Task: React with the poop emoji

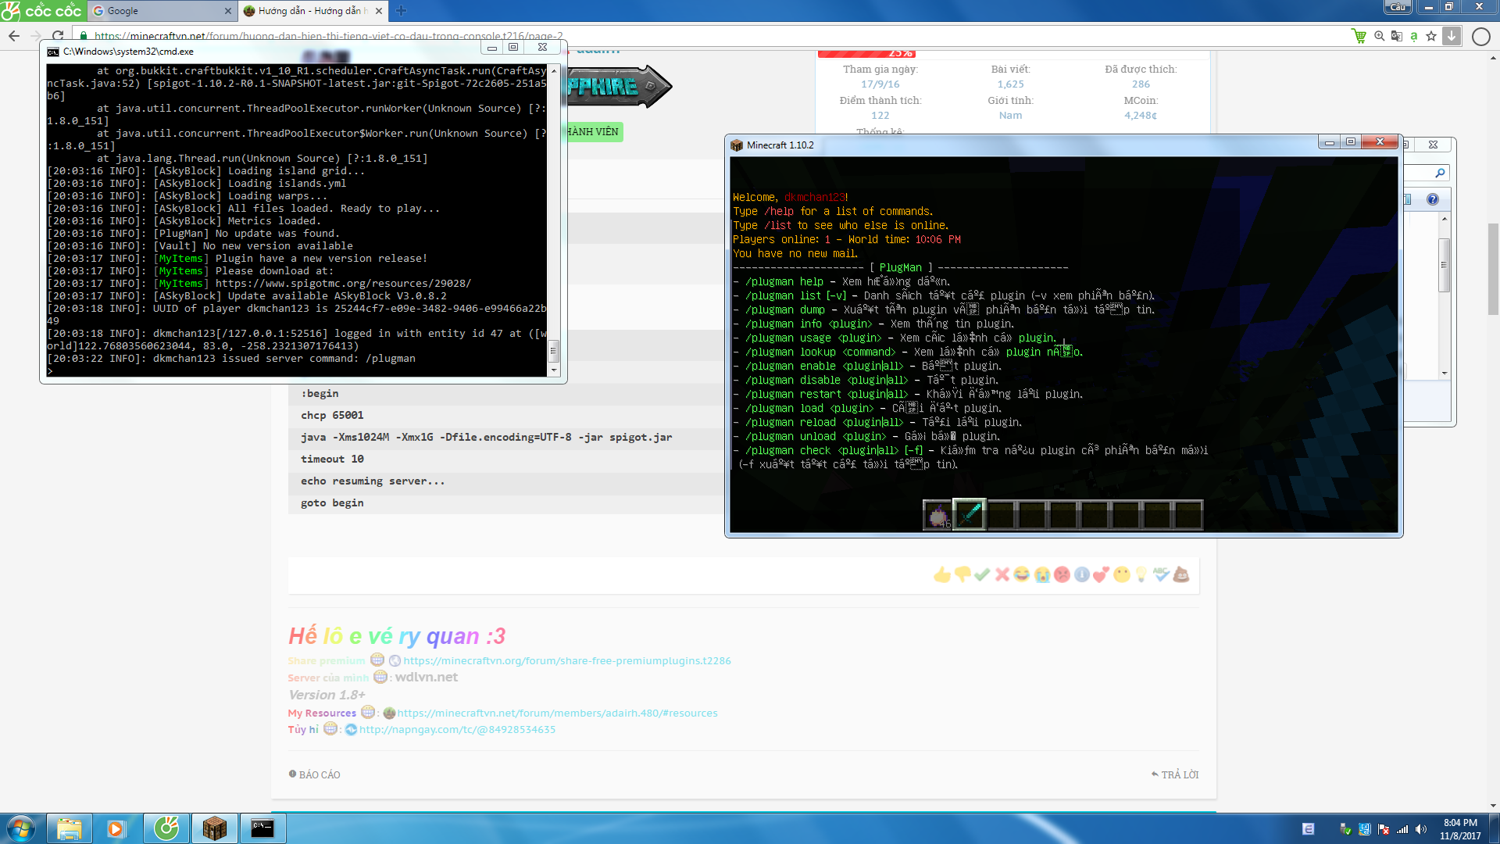Action: point(1181,575)
